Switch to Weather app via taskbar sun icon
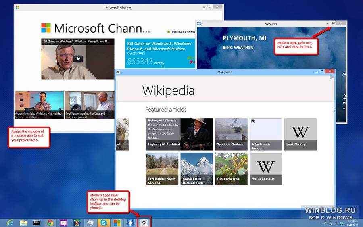This screenshot has width=363, height=227. click(x=131, y=223)
